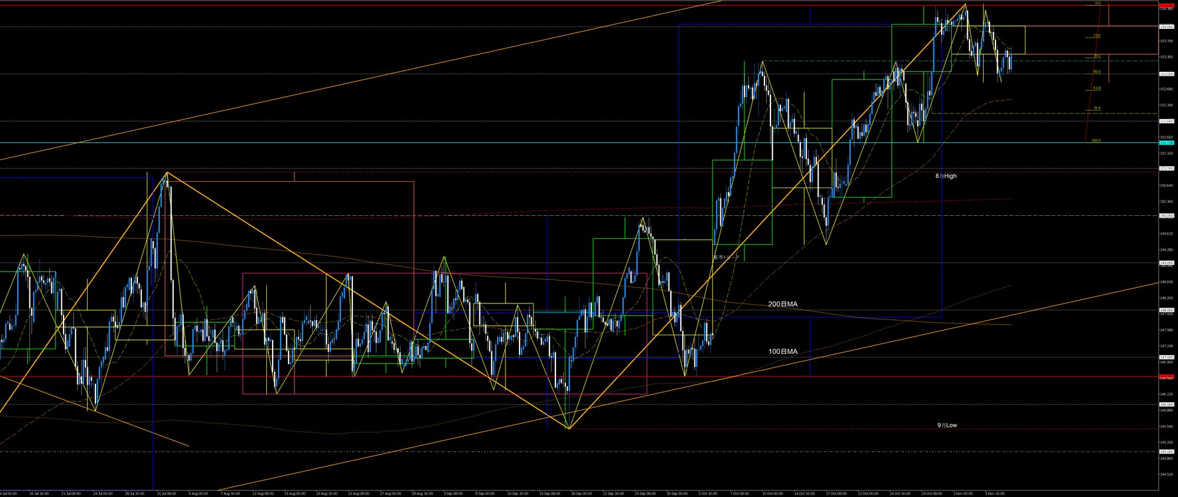Click the 148.000 price label on axis

click(x=1166, y=310)
